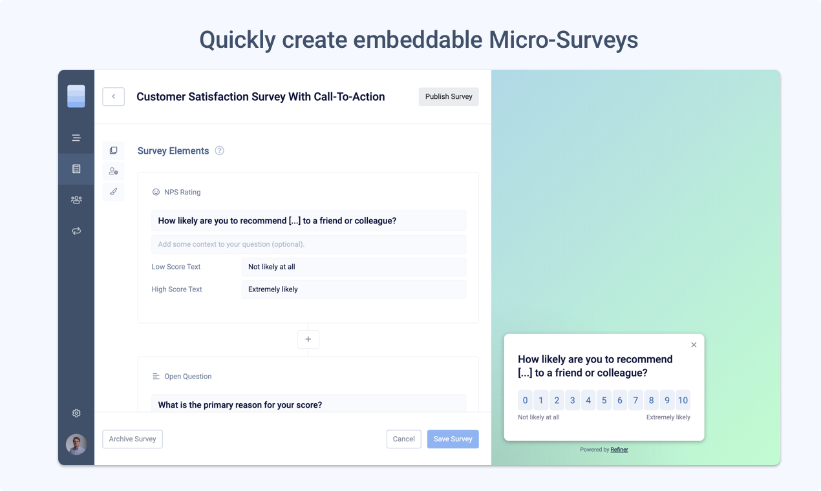Click the Publish Survey button

449,96
